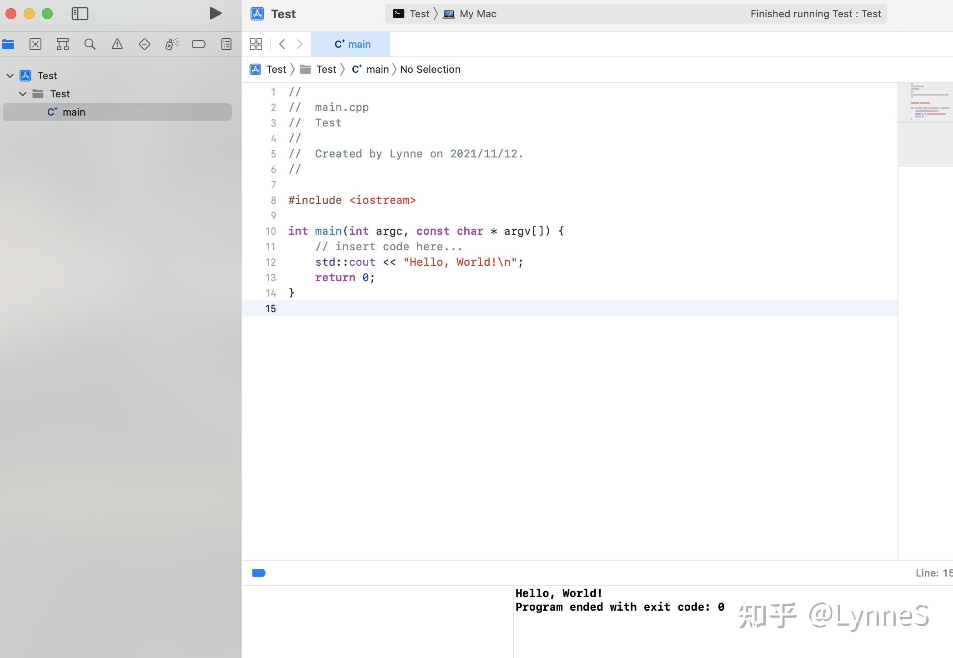Collapse the Test project in the navigator
953x658 pixels.
10,75
